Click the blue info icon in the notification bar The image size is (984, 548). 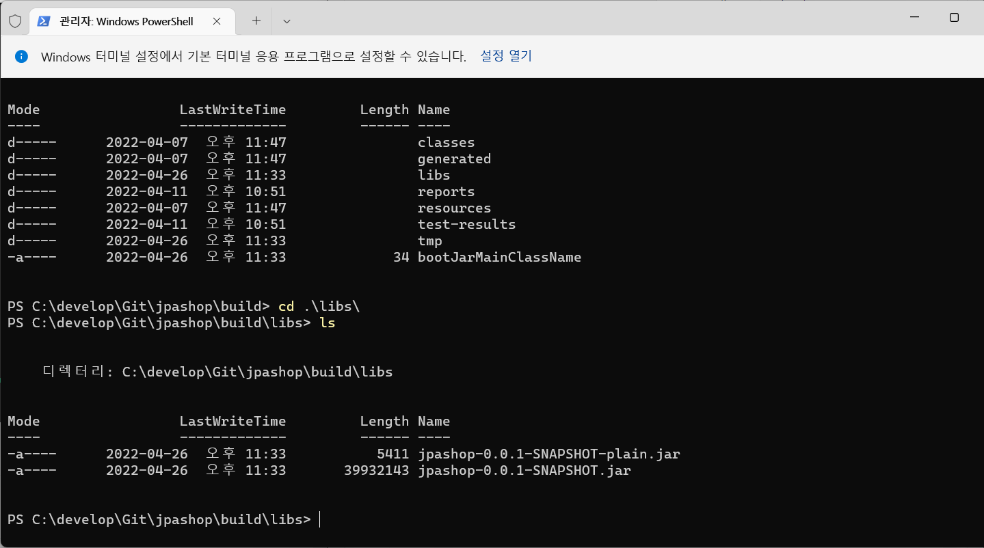click(21, 56)
